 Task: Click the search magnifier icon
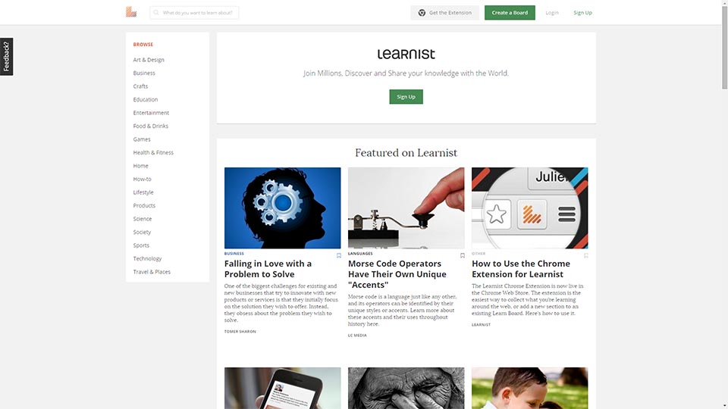click(x=156, y=13)
